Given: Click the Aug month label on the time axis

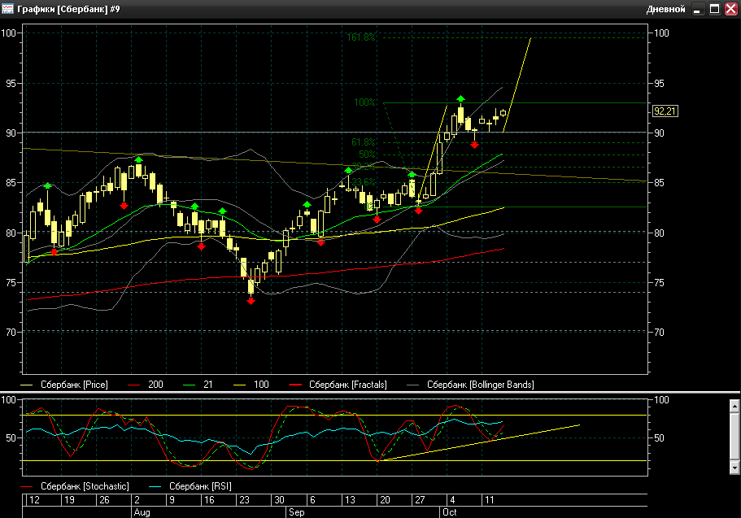Looking at the screenshot, I should tap(142, 512).
